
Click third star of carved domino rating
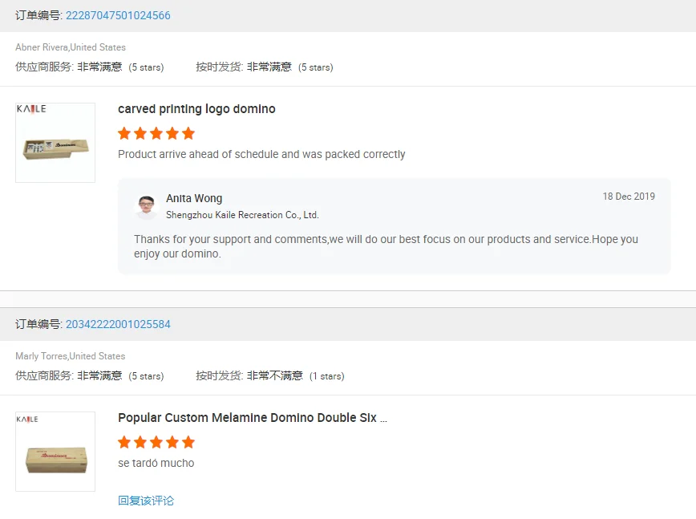coord(156,133)
